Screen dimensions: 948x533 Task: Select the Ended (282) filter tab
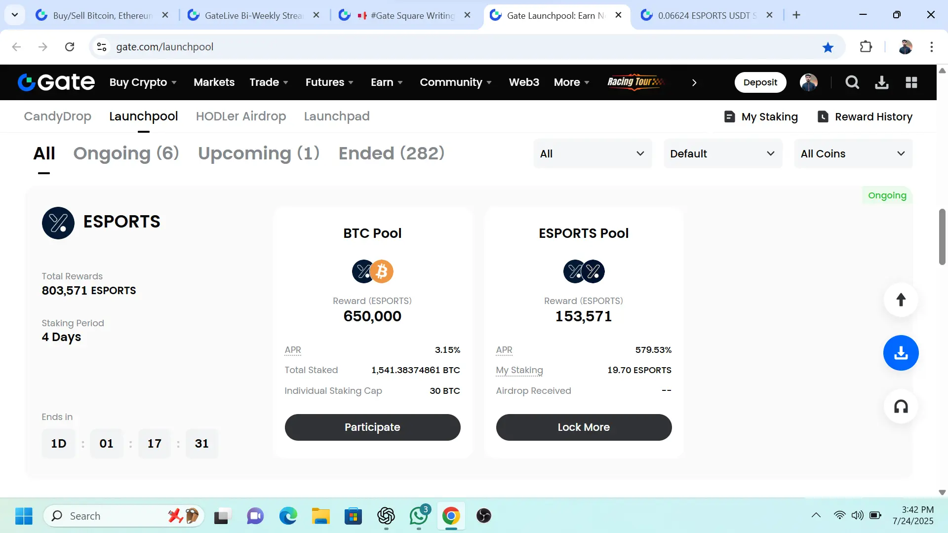(x=392, y=153)
